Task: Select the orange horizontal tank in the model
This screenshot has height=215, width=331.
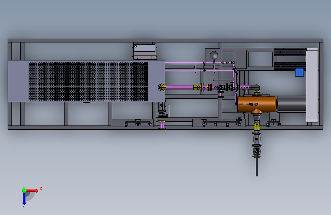Action: pos(257,104)
